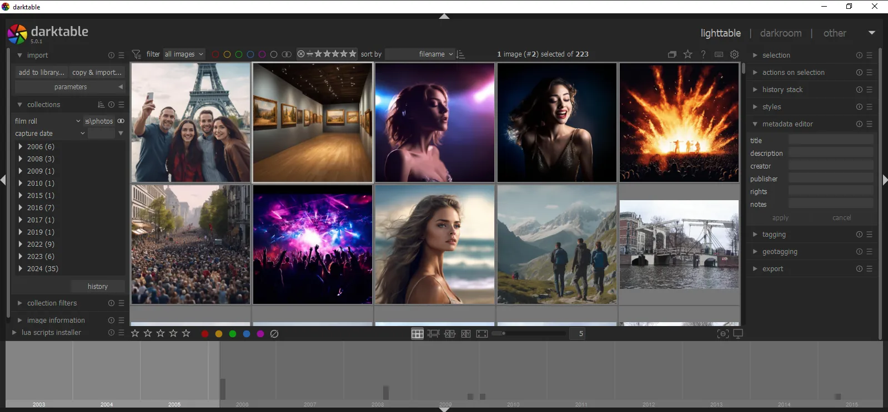This screenshot has width=888, height=412.
Task: Switch to the lighttable view
Action: point(720,33)
